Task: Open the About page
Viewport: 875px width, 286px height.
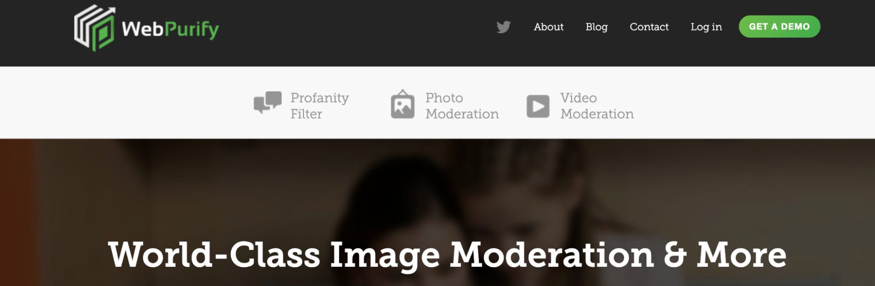Action: 548,27
